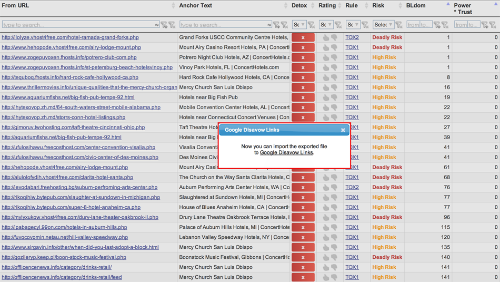Clear the Anchor Text column filter icon

[x=284, y=25]
